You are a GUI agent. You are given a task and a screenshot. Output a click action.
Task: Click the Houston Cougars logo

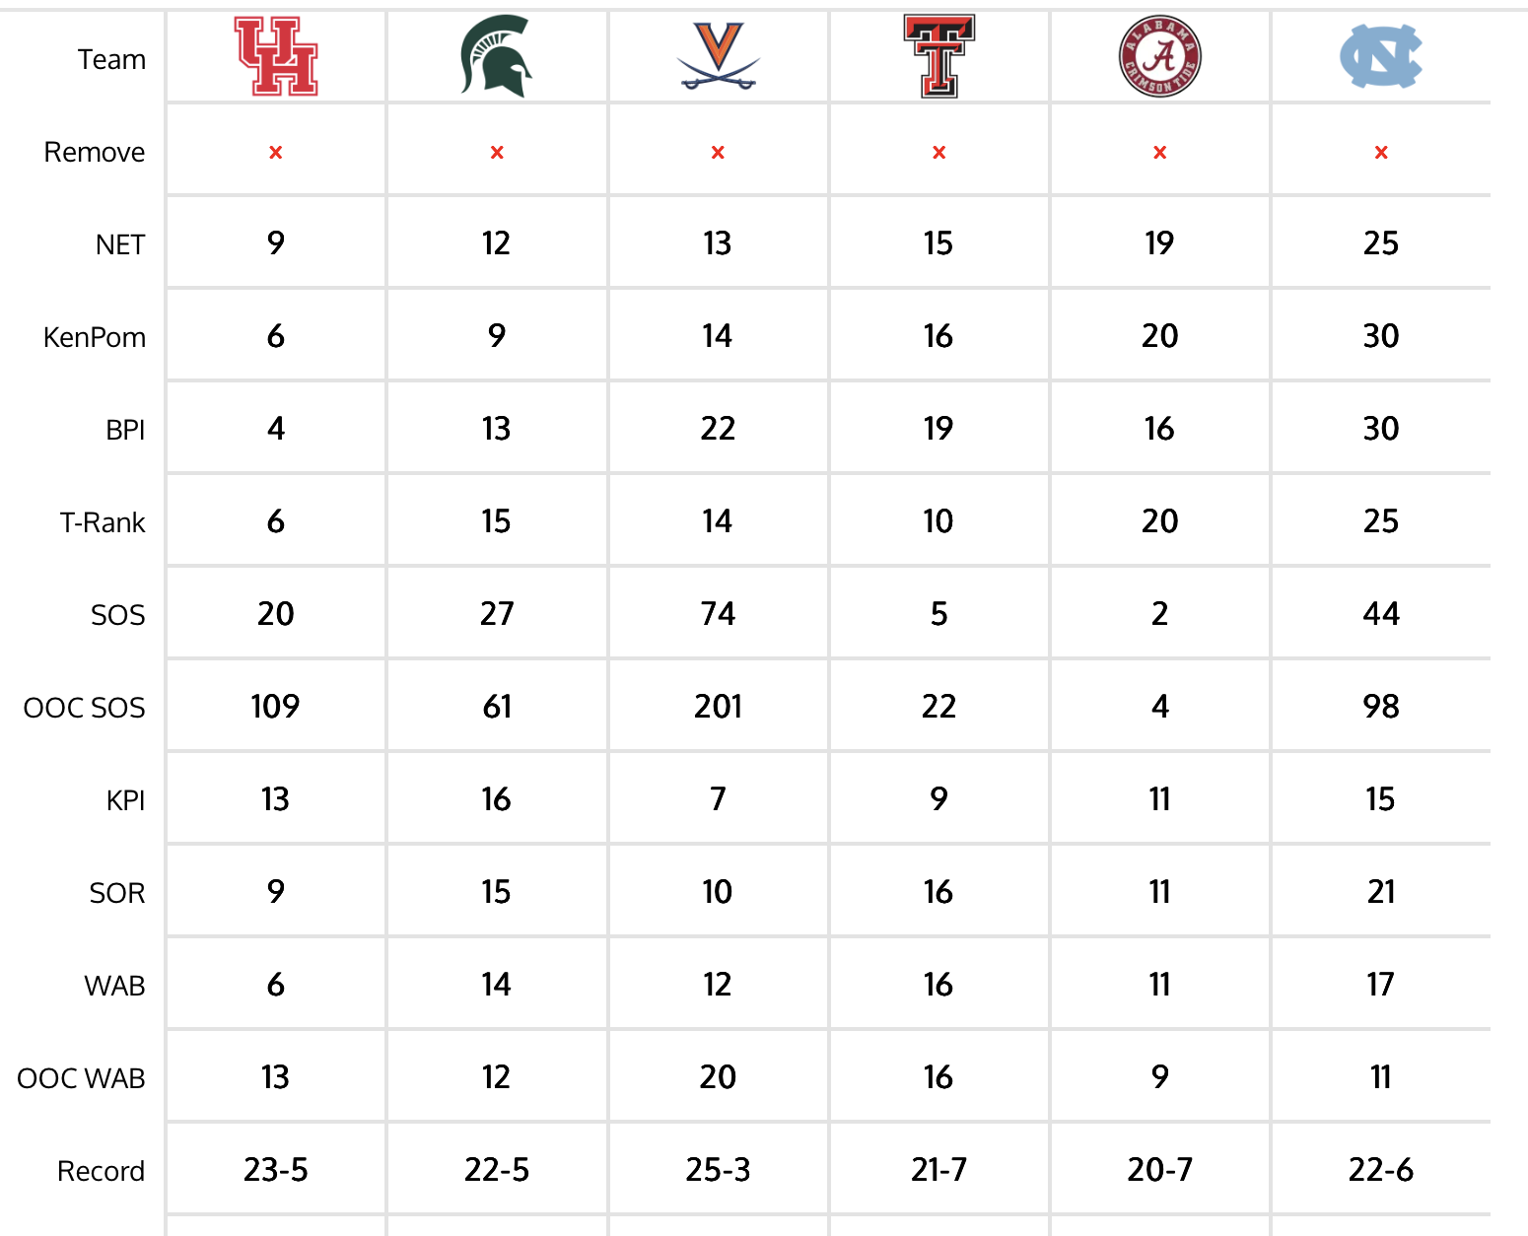[276, 57]
